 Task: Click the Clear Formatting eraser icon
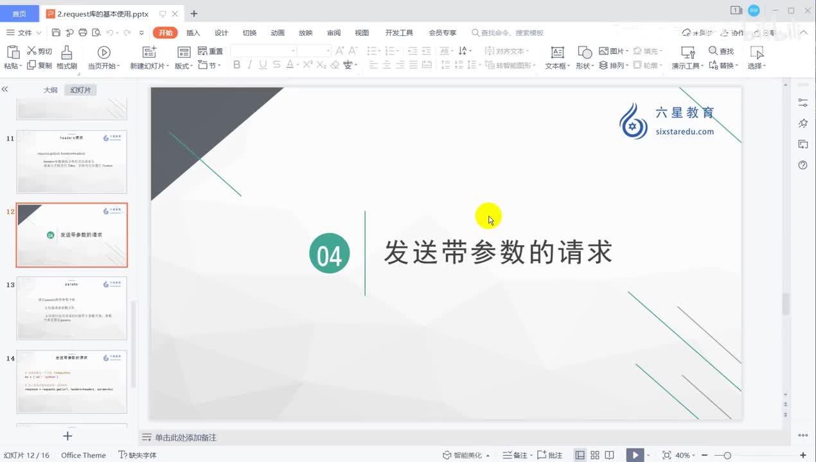(x=334, y=65)
